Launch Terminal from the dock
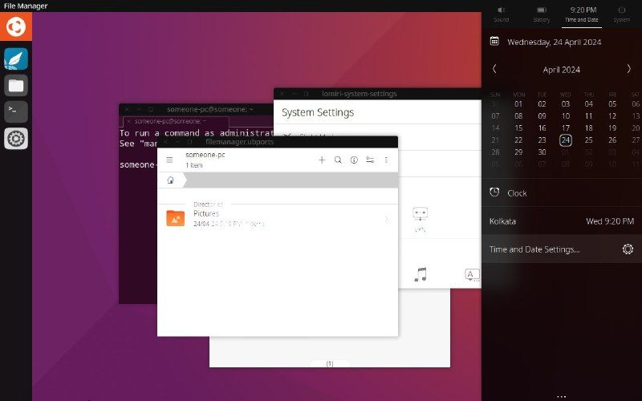Viewport: 642px width, 401px height. pos(16,111)
